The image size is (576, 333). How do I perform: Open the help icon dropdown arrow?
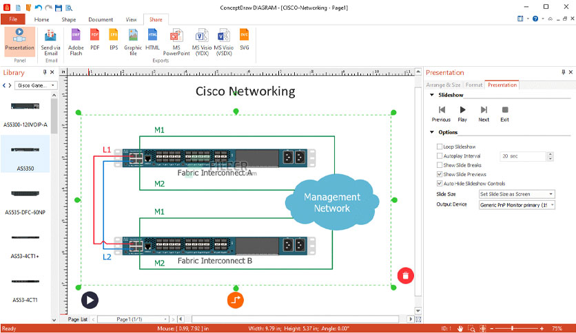[542, 19]
